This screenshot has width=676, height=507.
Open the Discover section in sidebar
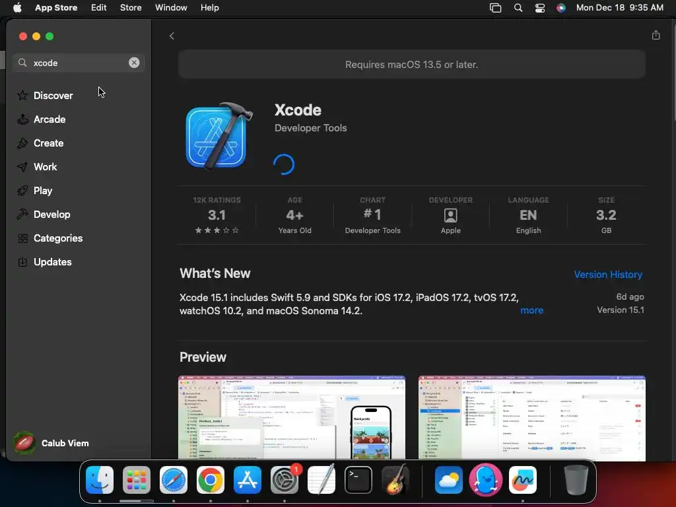click(45, 95)
